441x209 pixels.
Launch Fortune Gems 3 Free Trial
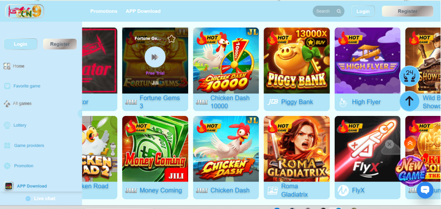click(155, 73)
